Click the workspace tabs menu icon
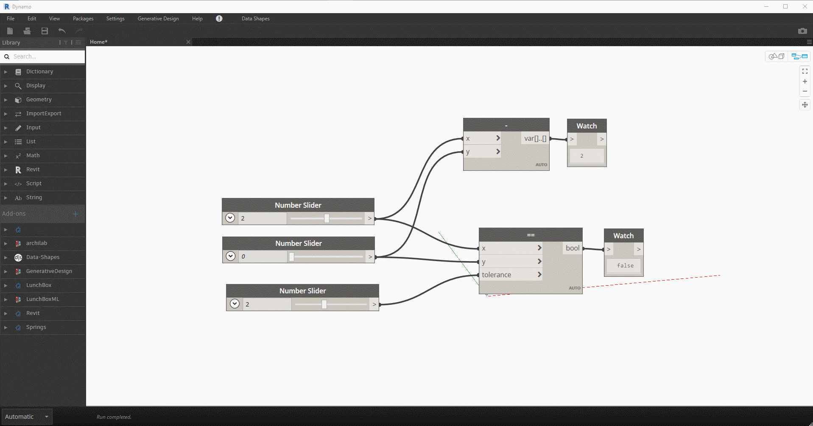 pyautogui.click(x=809, y=42)
